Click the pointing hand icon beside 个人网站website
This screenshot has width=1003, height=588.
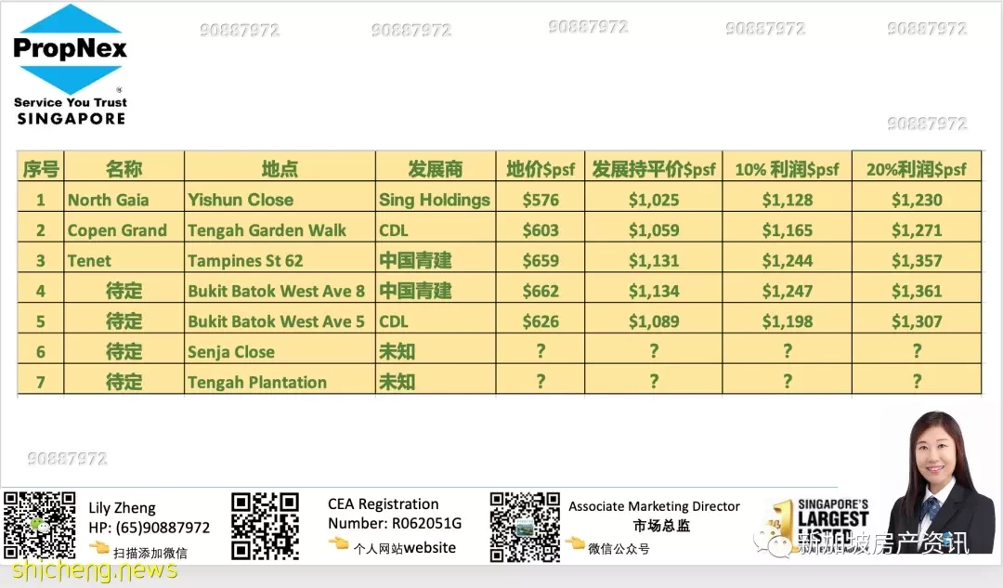tap(338, 543)
